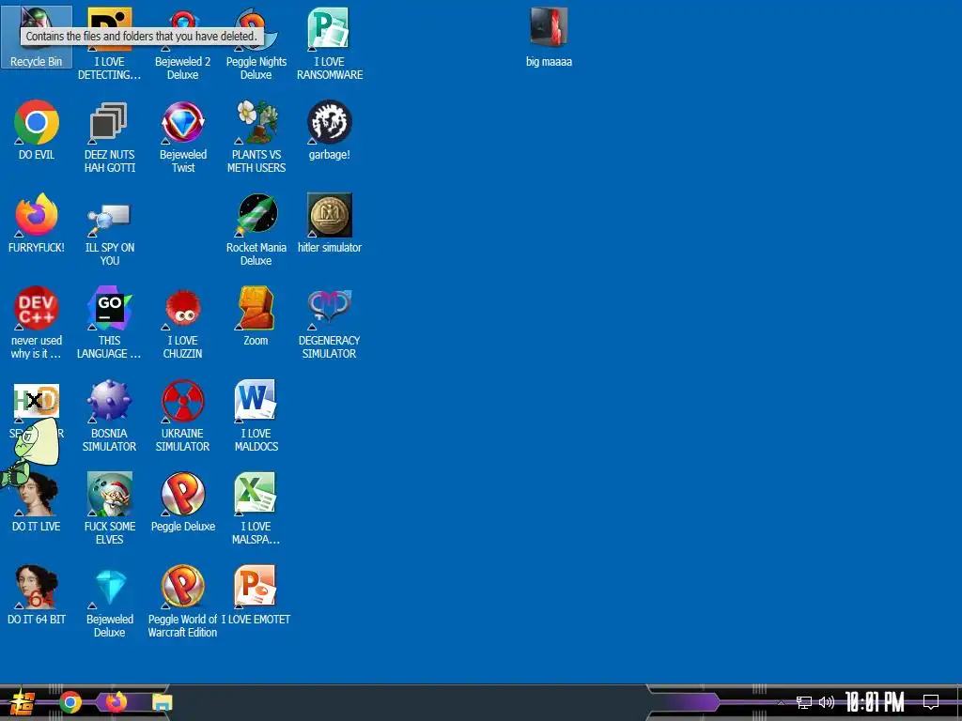The height and width of the screenshot is (721, 962).
Task: Open Chrome from the taskbar
Action: click(70, 702)
